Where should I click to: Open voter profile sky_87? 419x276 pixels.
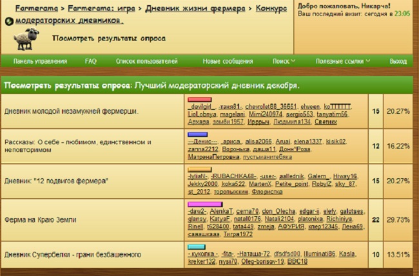pos(345,184)
